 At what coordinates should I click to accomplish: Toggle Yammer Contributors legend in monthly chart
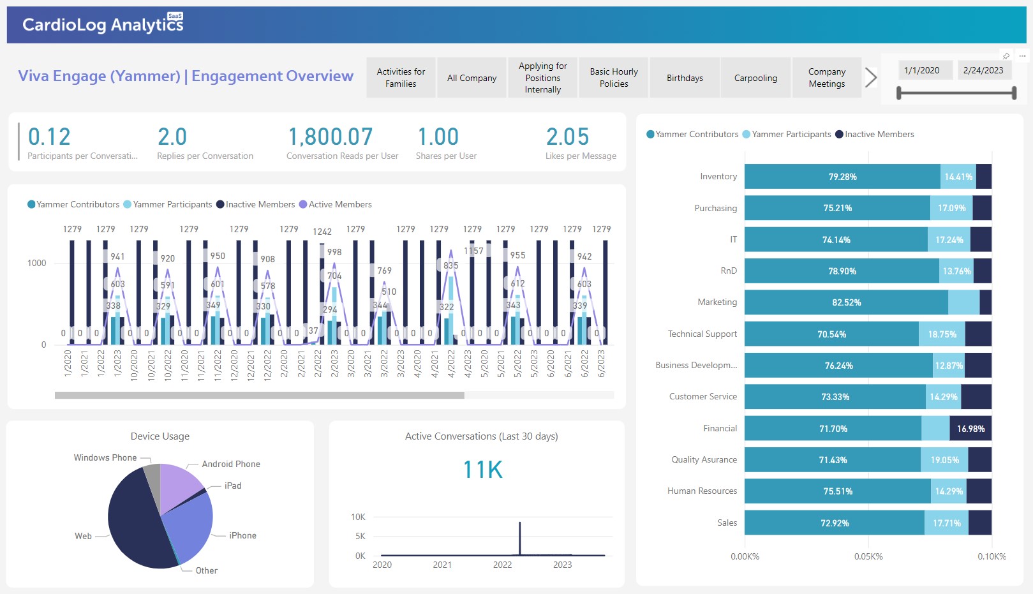coord(73,204)
